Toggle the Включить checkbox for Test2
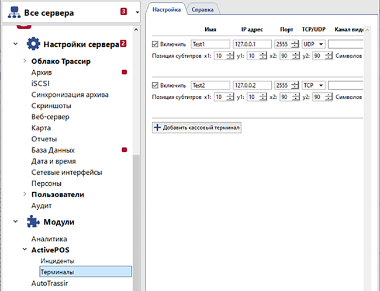The height and width of the screenshot is (291, 380). pos(155,85)
